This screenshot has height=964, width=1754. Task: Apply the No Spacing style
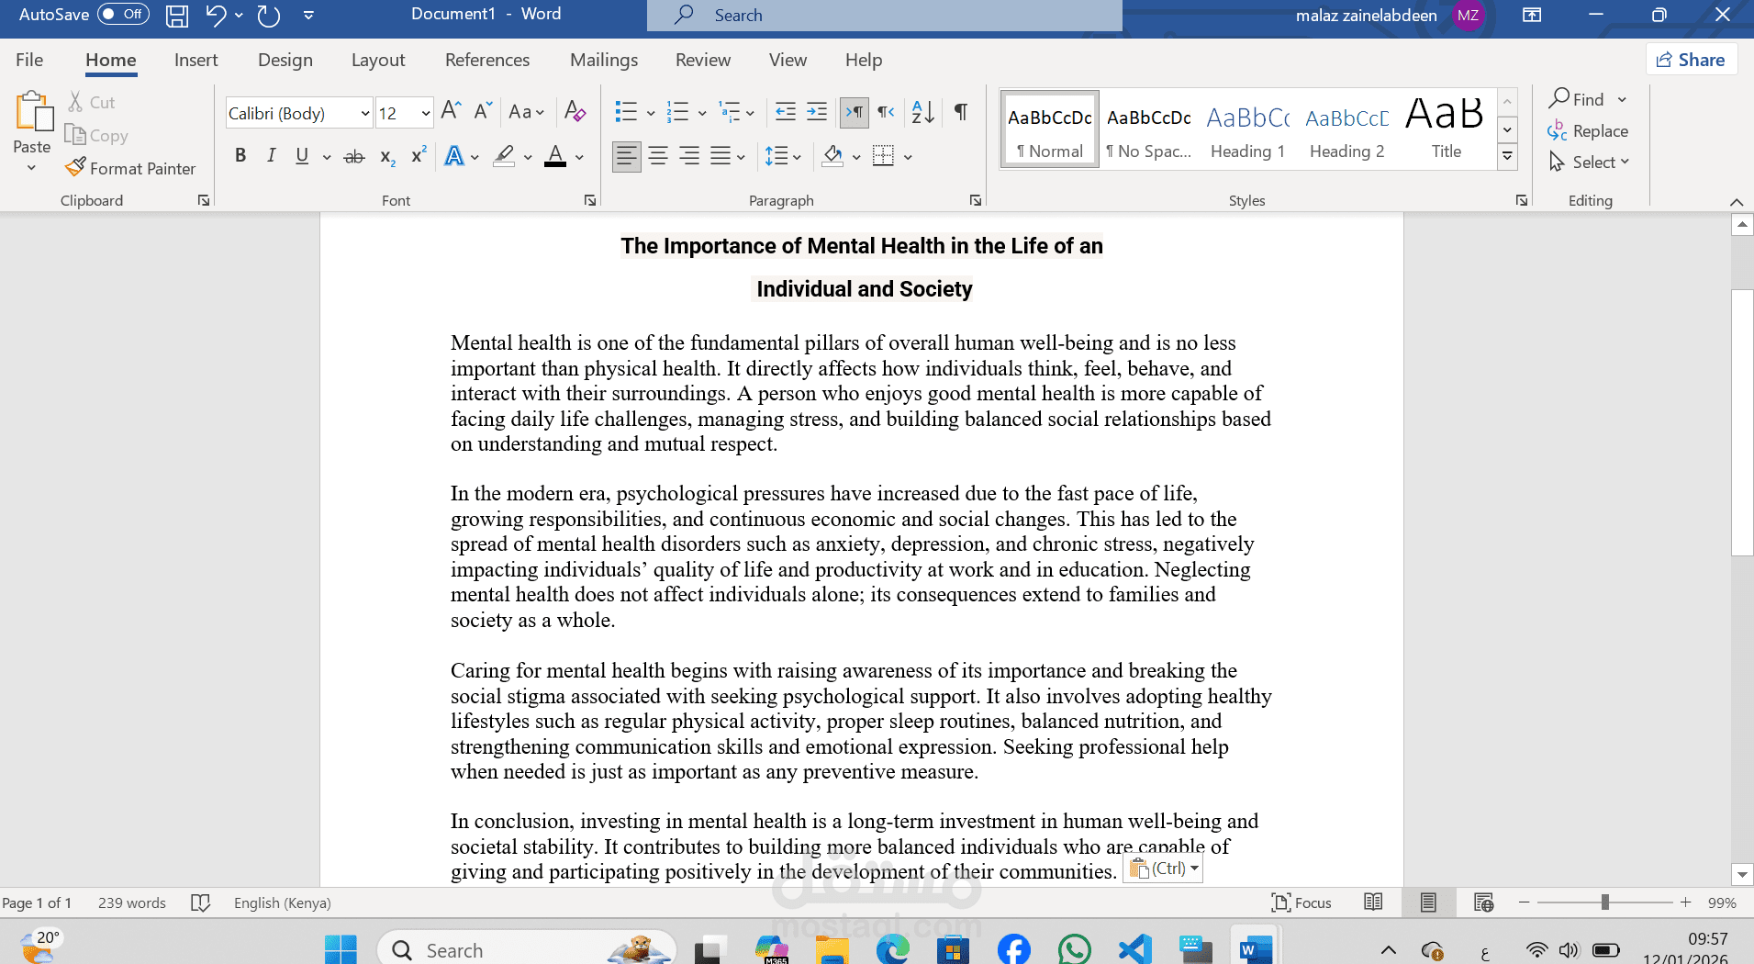(x=1148, y=129)
